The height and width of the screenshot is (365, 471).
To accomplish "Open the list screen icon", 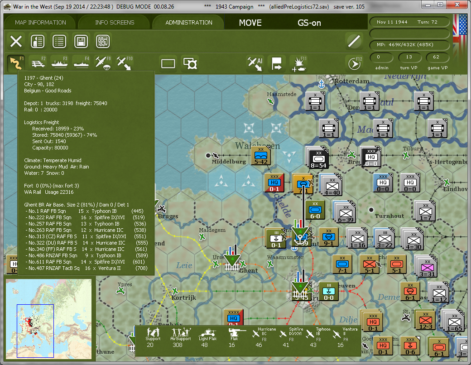I will (x=59, y=42).
